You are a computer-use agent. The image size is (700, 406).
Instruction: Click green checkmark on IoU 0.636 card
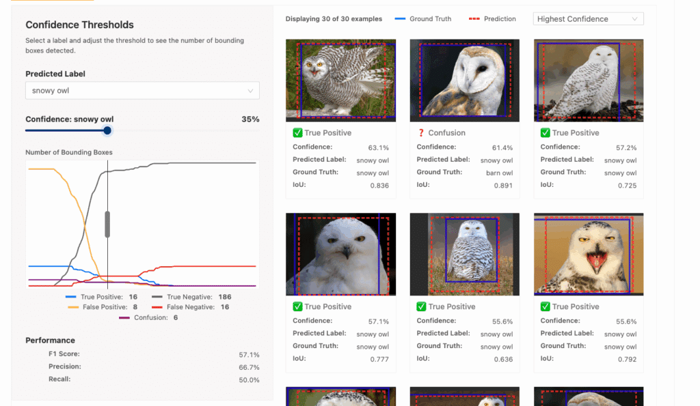tap(421, 306)
